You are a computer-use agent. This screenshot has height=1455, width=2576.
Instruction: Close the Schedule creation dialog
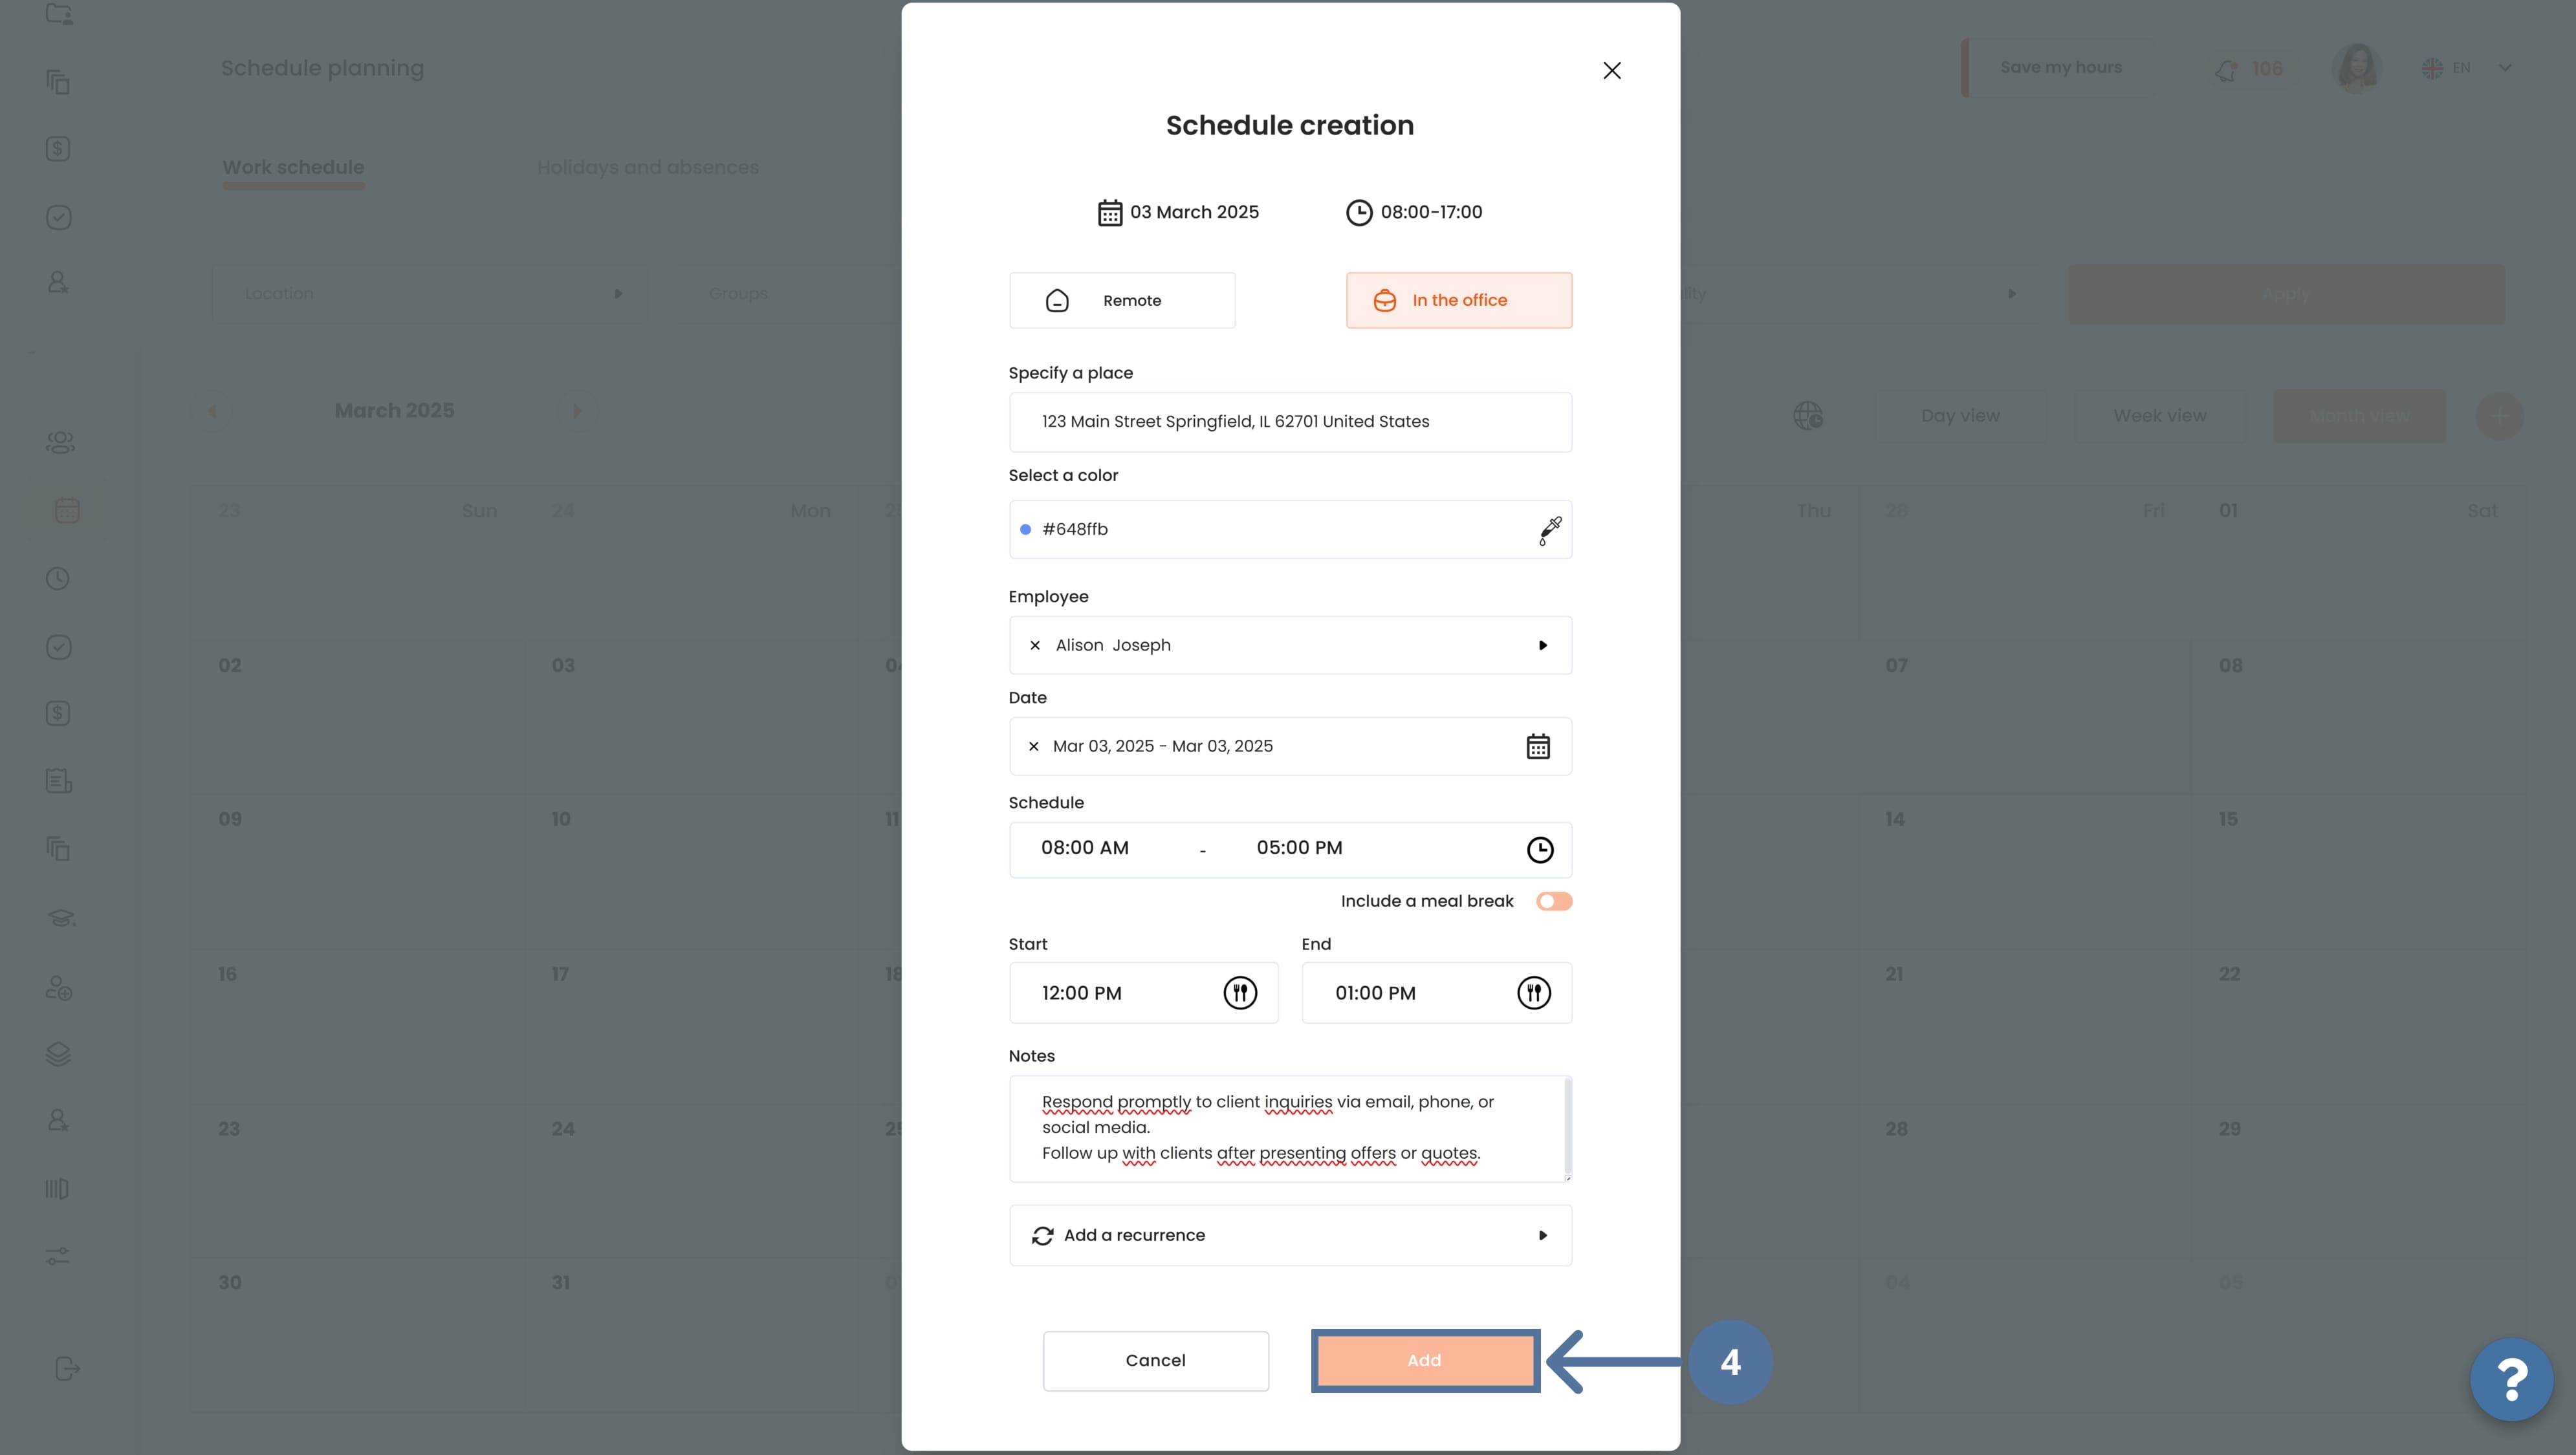[x=1611, y=70]
